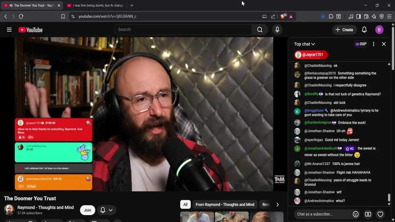The height and width of the screenshot is (222, 395).
Task: Click the Chat as a subscriber input
Action: tap(323, 214)
